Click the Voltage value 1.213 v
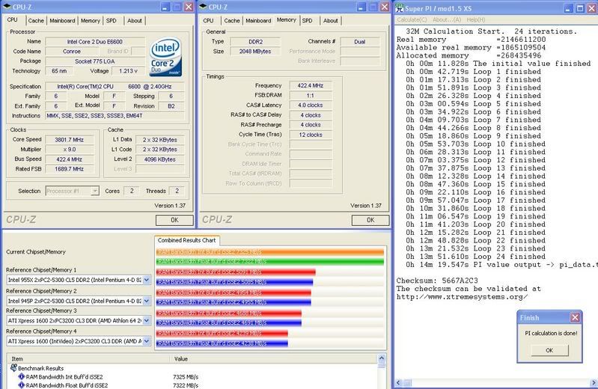598x389 pixels. 129,70
